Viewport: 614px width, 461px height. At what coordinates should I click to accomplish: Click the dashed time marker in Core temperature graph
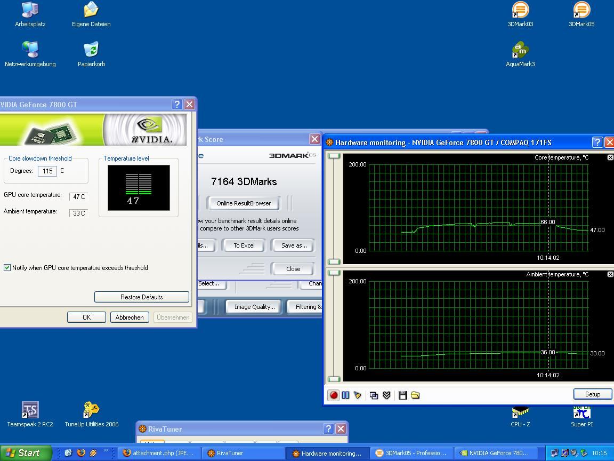[x=548, y=204]
